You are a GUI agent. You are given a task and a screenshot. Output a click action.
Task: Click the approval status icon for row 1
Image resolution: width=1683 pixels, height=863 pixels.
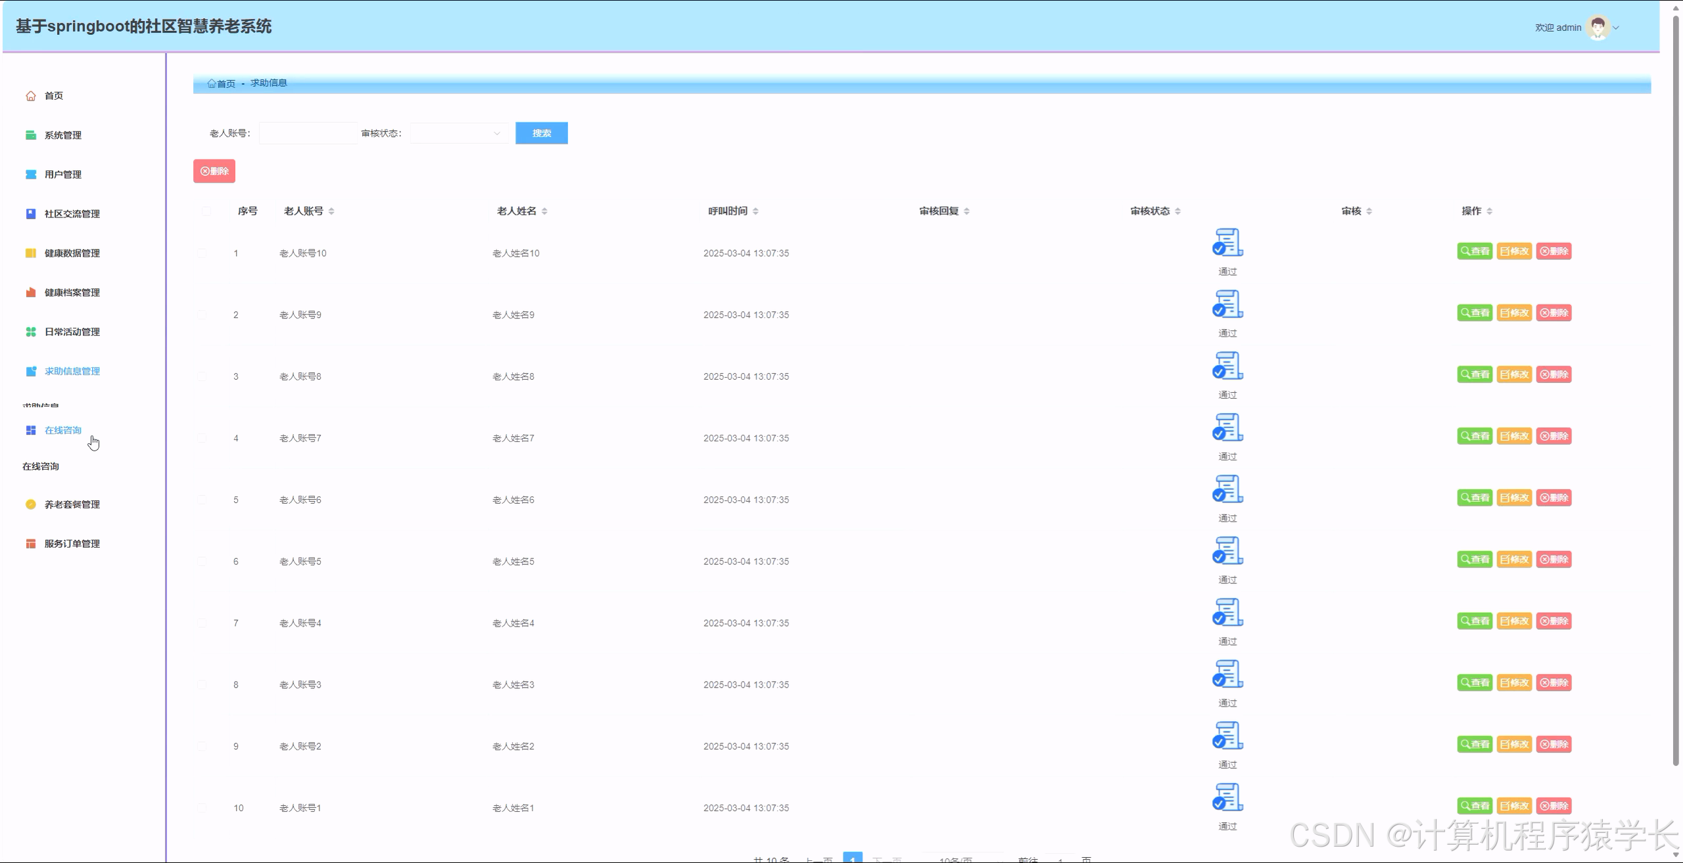tap(1227, 243)
